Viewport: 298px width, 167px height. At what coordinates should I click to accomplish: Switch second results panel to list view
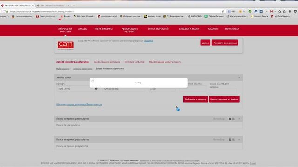(233, 139)
